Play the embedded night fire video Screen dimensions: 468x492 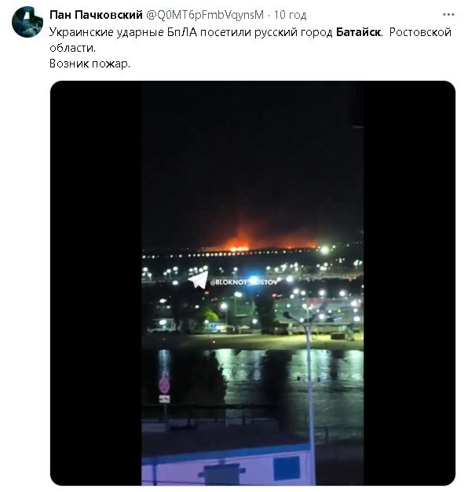[253, 283]
